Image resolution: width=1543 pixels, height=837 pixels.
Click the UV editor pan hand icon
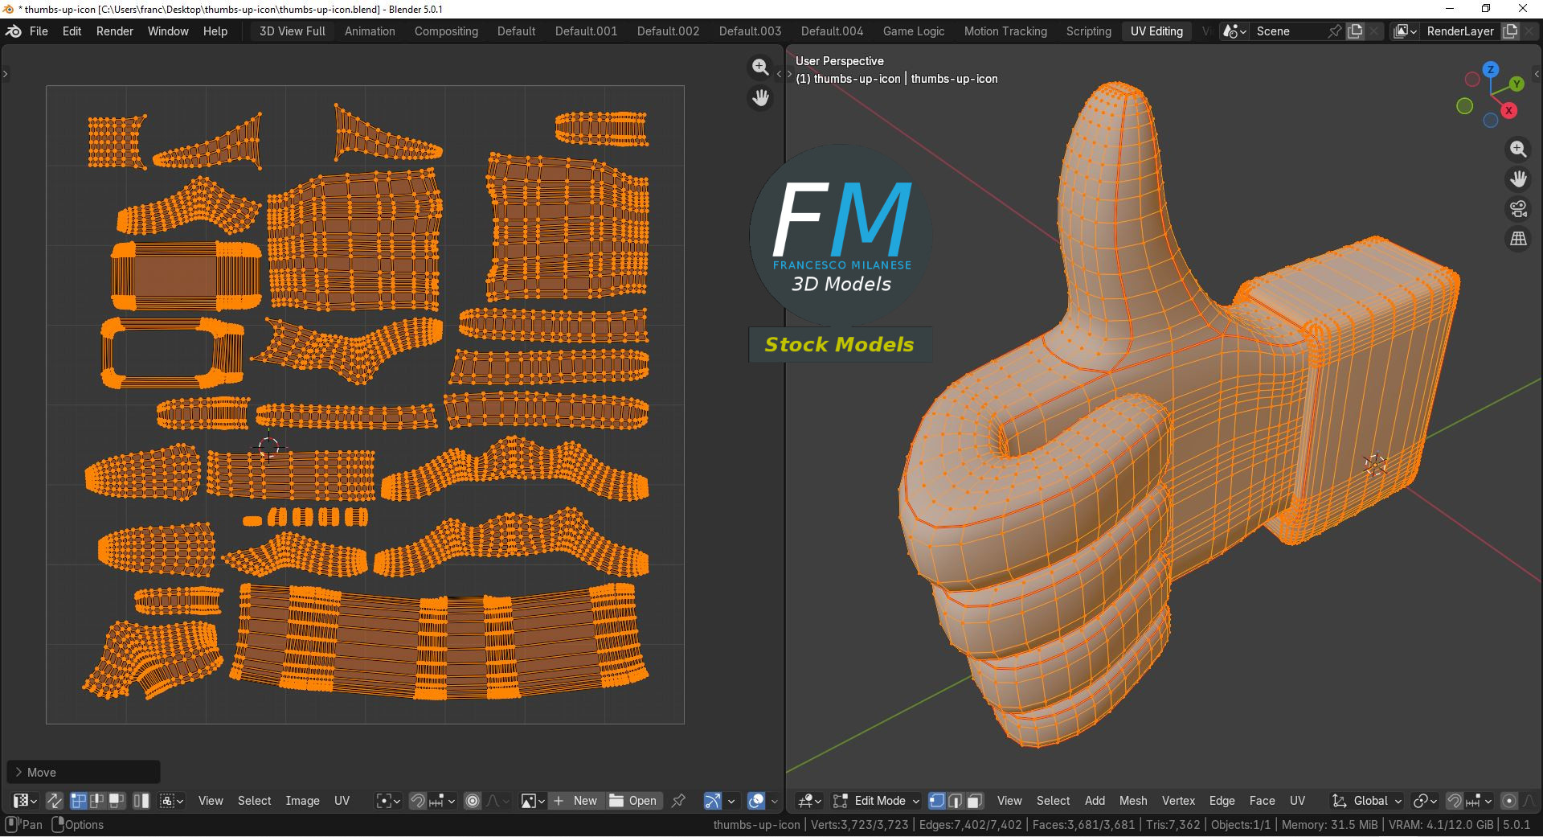760,98
